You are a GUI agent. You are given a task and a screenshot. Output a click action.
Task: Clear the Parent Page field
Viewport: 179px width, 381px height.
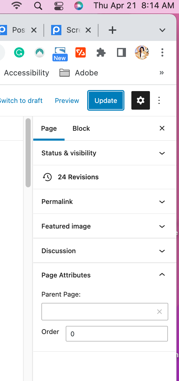coord(159,312)
